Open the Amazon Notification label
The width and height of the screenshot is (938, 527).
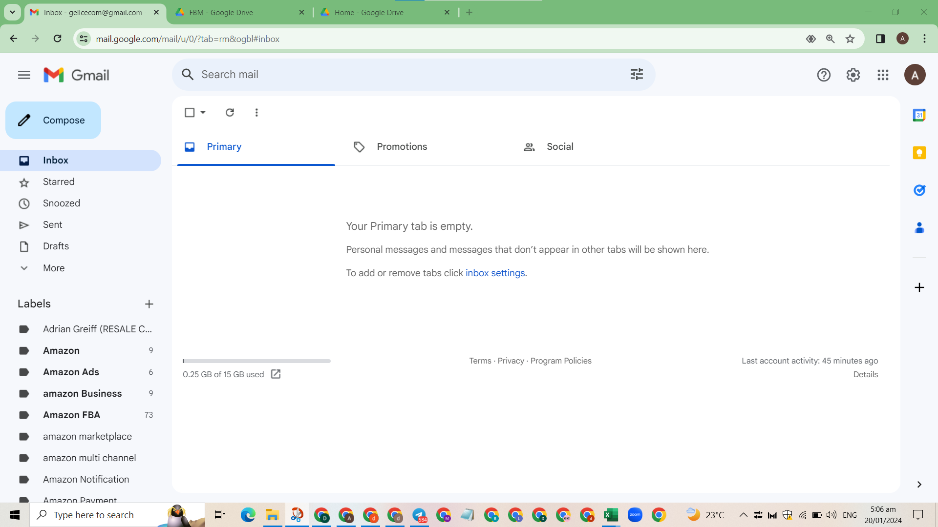coord(81,480)
